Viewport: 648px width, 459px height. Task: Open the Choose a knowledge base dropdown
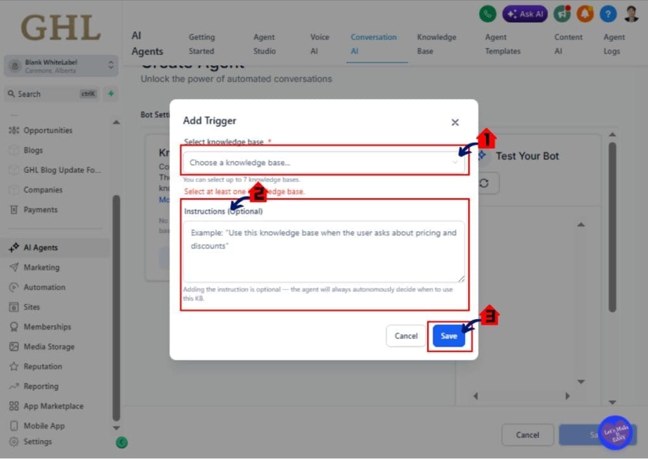pos(324,163)
